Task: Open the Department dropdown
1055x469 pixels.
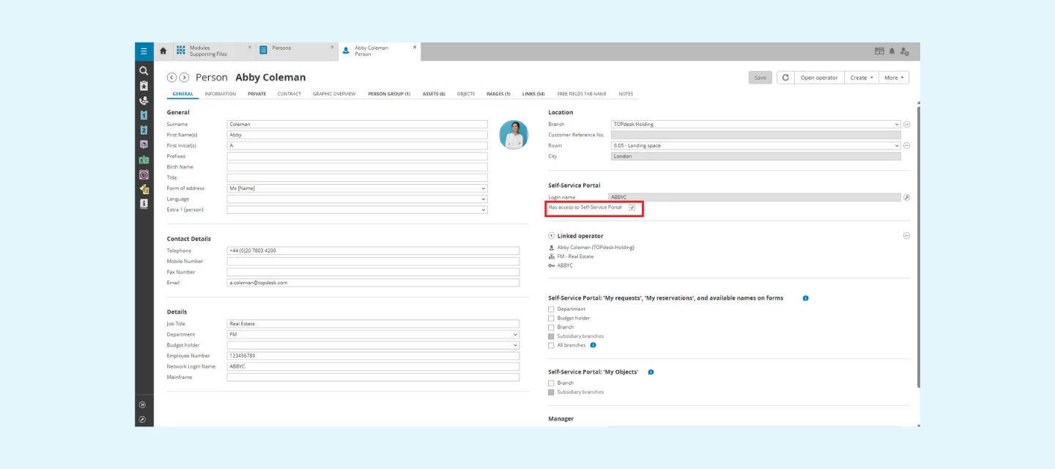Action: (373, 335)
